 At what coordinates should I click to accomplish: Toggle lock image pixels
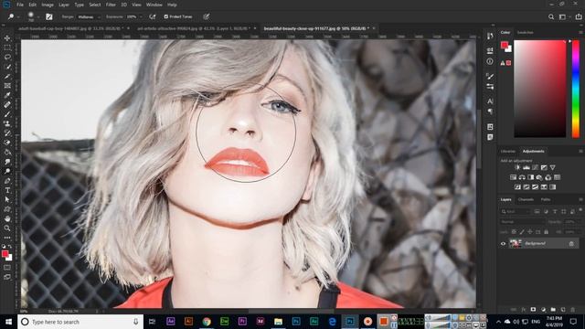[522, 231]
